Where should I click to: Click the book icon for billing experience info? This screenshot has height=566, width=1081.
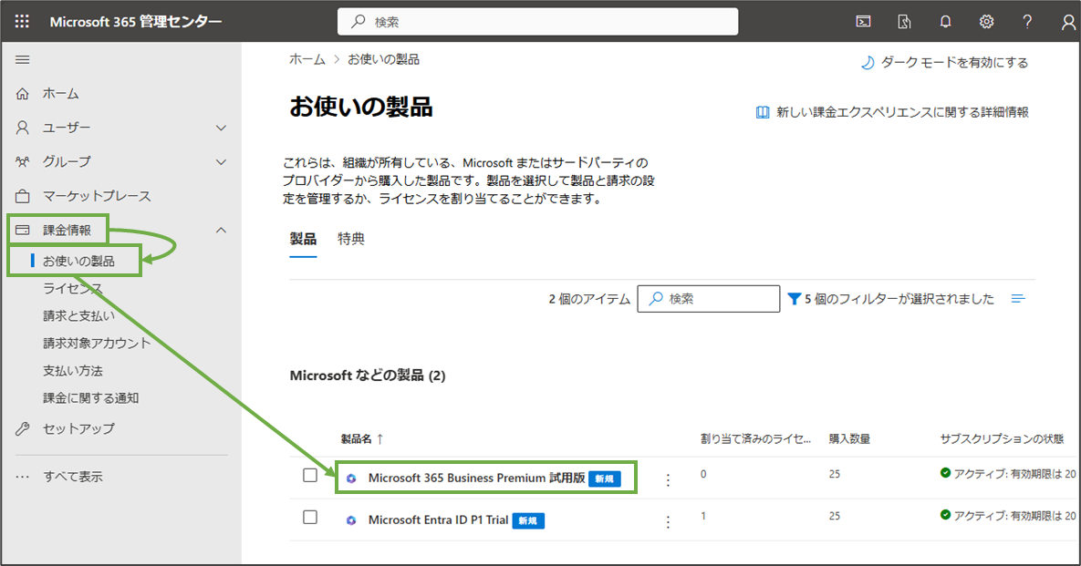point(763,112)
